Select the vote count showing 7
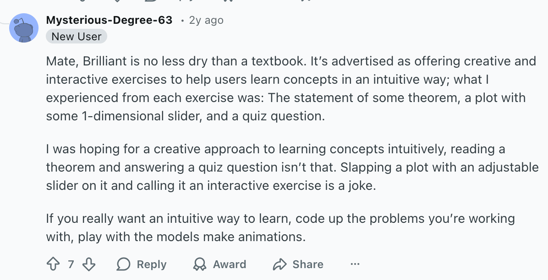Image resolution: width=548 pixels, height=280 pixels. pos(71,264)
